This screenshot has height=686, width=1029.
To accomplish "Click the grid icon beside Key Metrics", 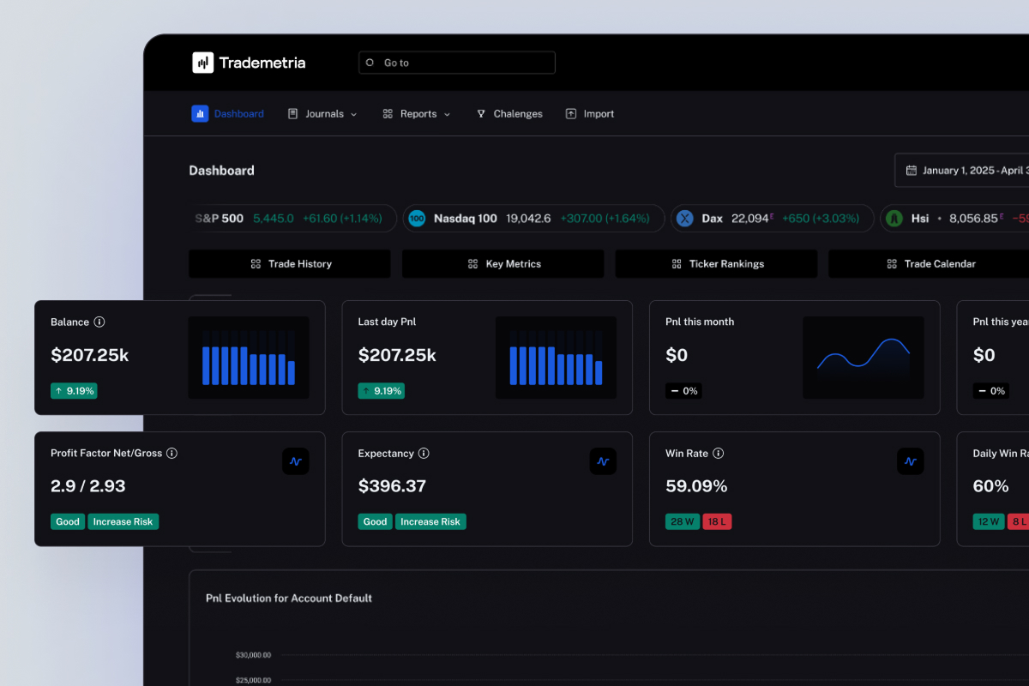I will pos(473,264).
